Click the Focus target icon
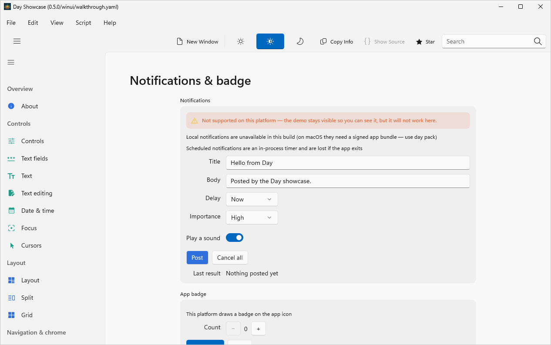The height and width of the screenshot is (345, 551). (x=11, y=228)
